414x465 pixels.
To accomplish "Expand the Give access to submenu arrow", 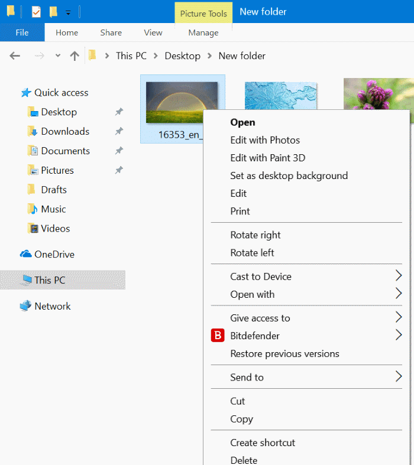I will click(x=399, y=317).
